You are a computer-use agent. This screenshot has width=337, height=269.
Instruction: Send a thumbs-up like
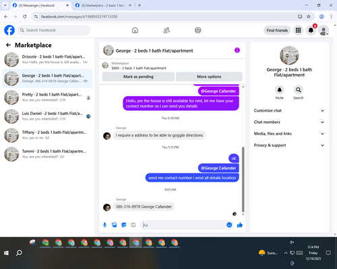point(240,225)
